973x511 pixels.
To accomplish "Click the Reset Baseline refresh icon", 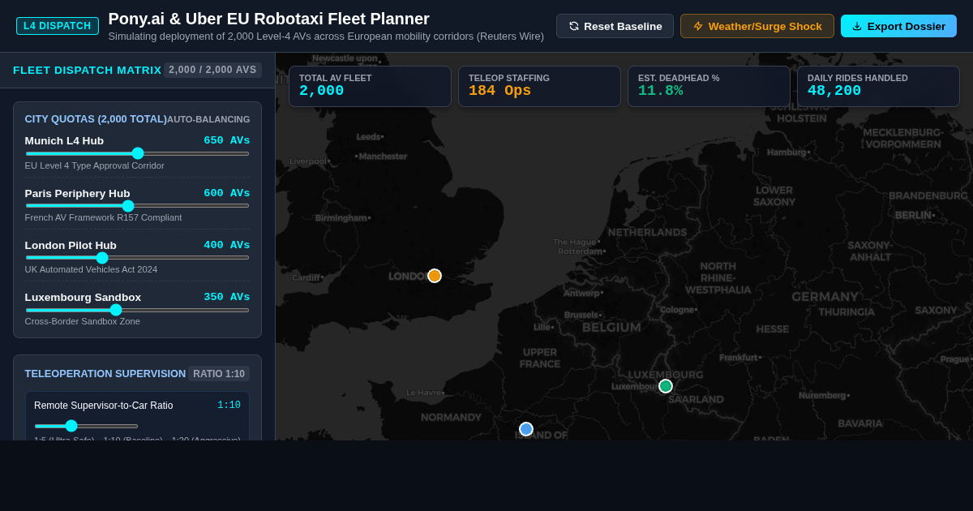I will 574,26.
